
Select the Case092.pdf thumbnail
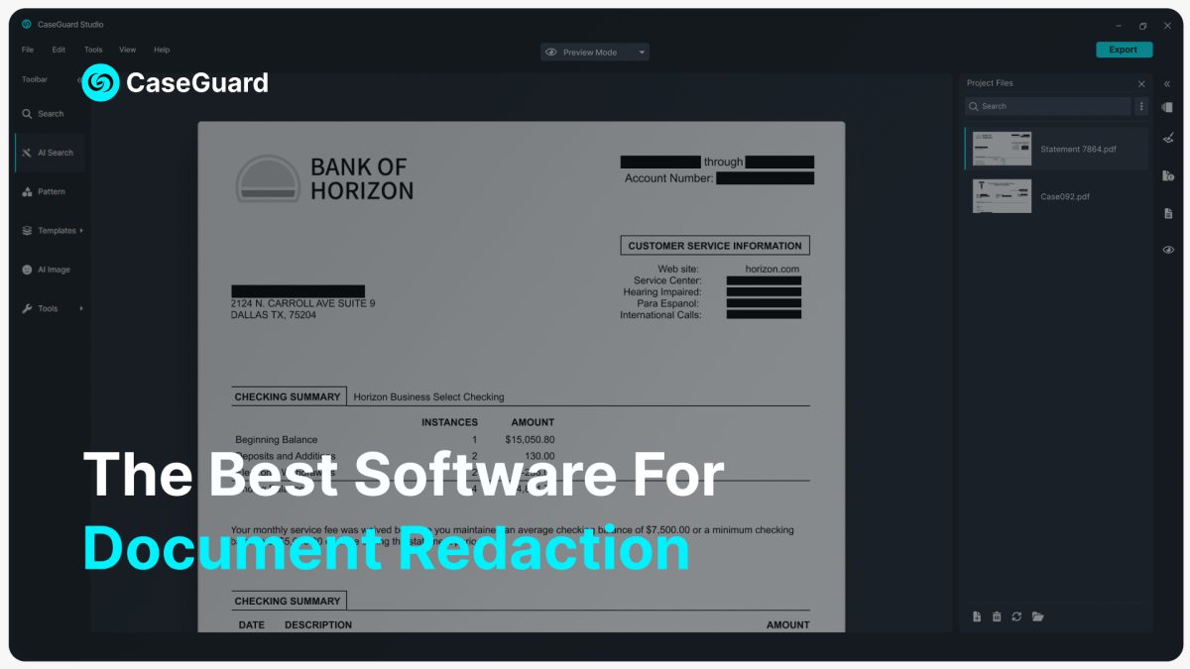1002,196
